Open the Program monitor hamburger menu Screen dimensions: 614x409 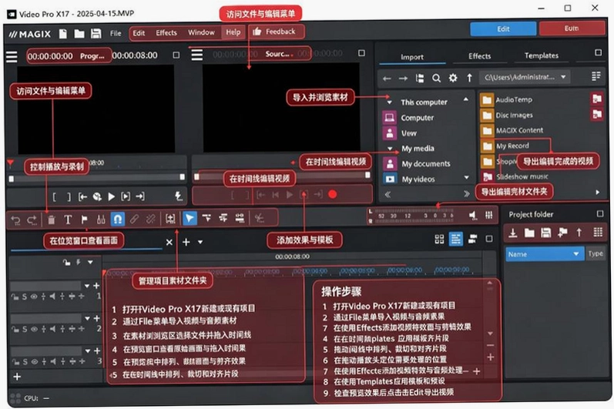pyautogui.click(x=12, y=57)
